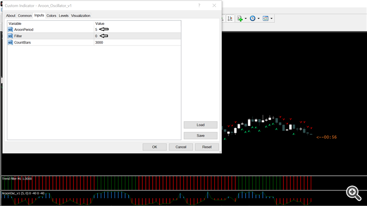Select the CountBars value 3000

99,42
